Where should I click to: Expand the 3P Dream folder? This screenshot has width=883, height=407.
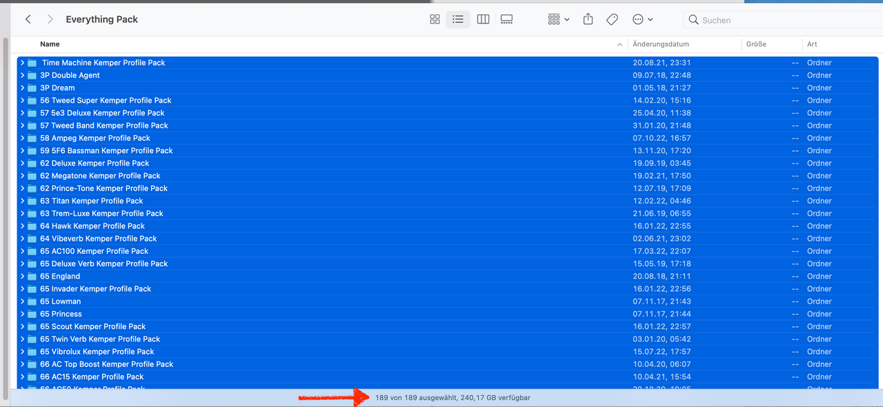[22, 88]
